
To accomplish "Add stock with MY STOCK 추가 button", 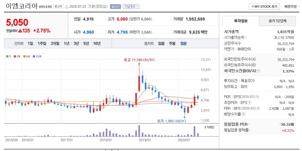I will (264, 7).
